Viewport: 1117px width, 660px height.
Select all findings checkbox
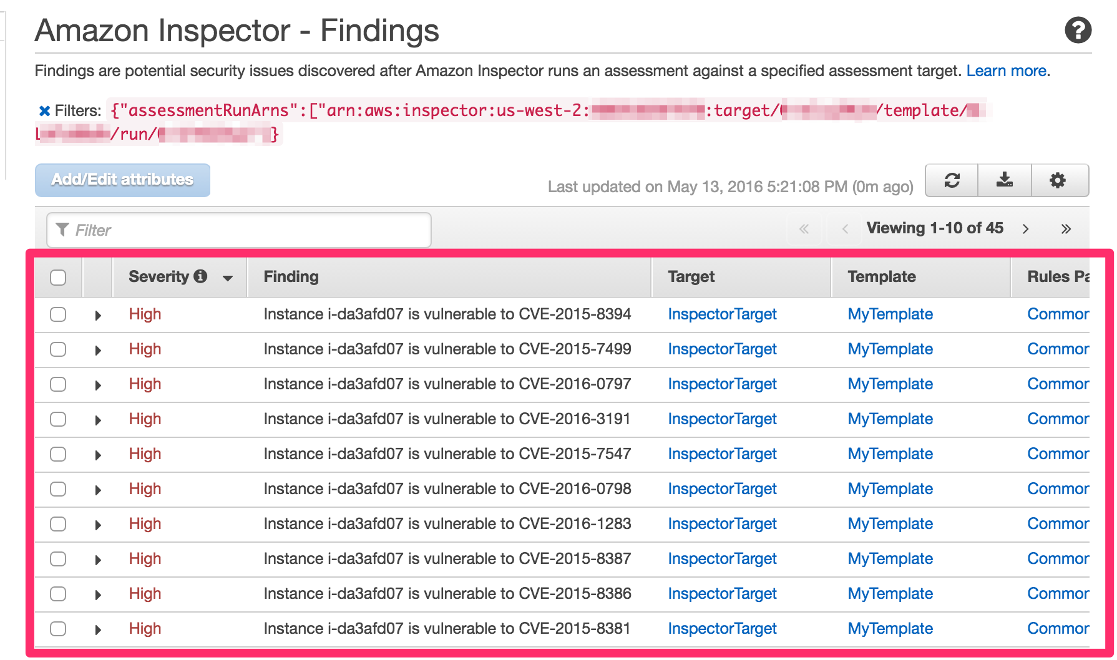pyautogui.click(x=57, y=277)
